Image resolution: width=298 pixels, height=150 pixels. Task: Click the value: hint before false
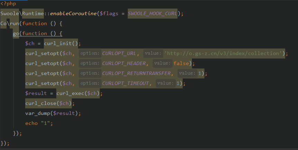coord(162,63)
